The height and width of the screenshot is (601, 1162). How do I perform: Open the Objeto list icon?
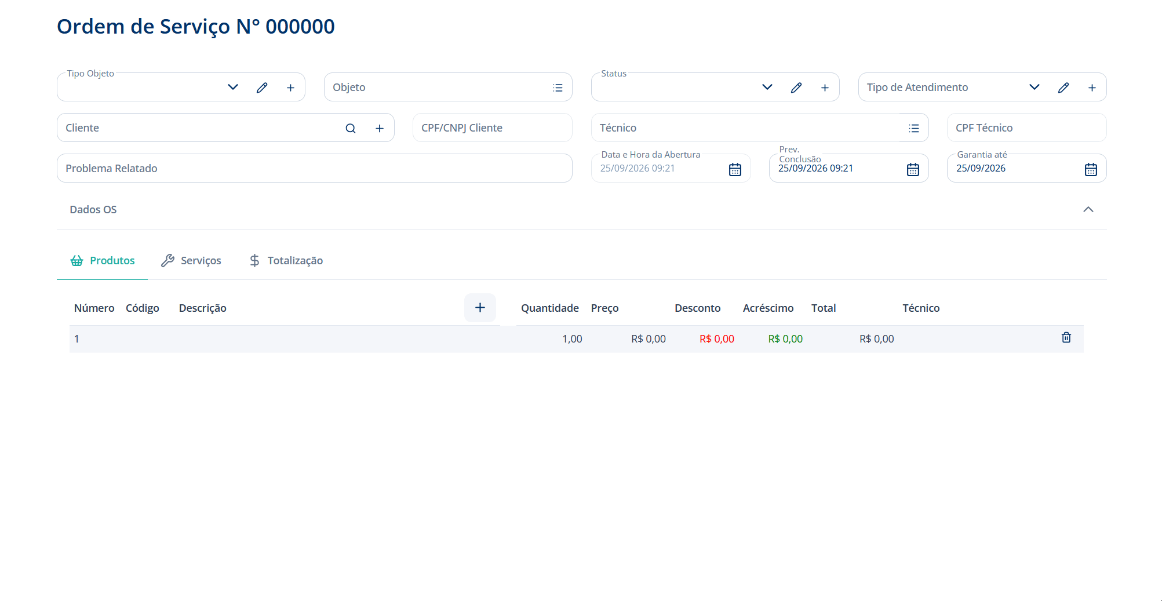pyautogui.click(x=558, y=88)
